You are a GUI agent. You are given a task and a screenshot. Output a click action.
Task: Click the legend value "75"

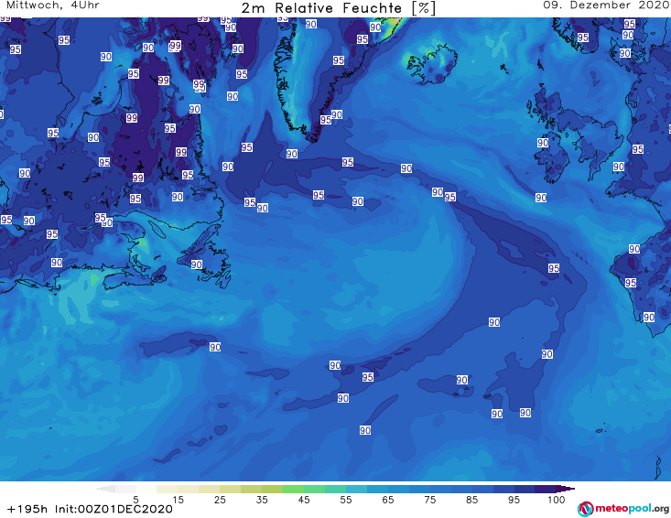point(429,500)
